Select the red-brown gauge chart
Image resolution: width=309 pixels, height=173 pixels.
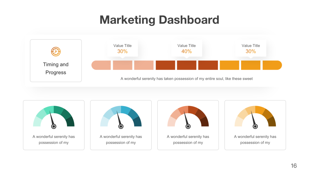pos(188,117)
